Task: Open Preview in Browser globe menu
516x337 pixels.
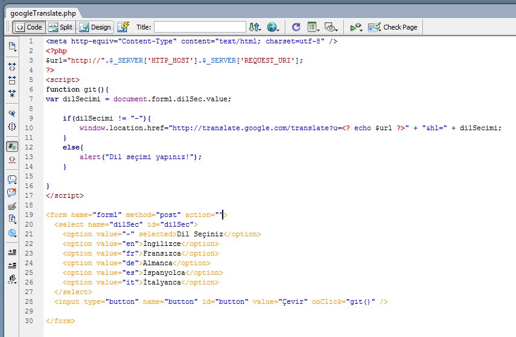Action: click(x=273, y=27)
